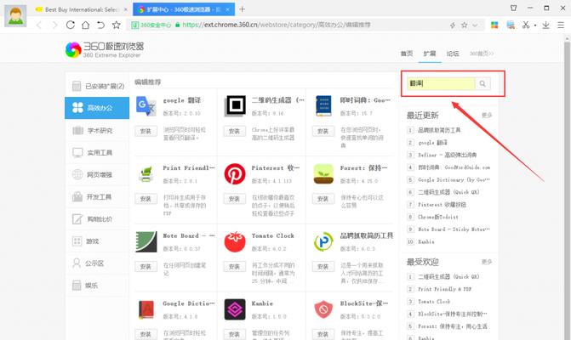571x340 pixels.
Task: Click the Tomato Clock icon
Action: (235, 241)
